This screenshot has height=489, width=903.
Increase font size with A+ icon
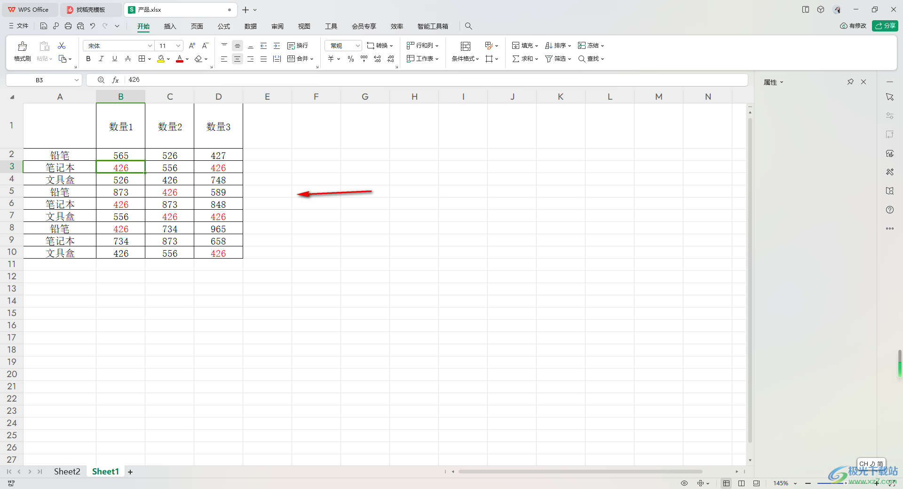point(192,46)
